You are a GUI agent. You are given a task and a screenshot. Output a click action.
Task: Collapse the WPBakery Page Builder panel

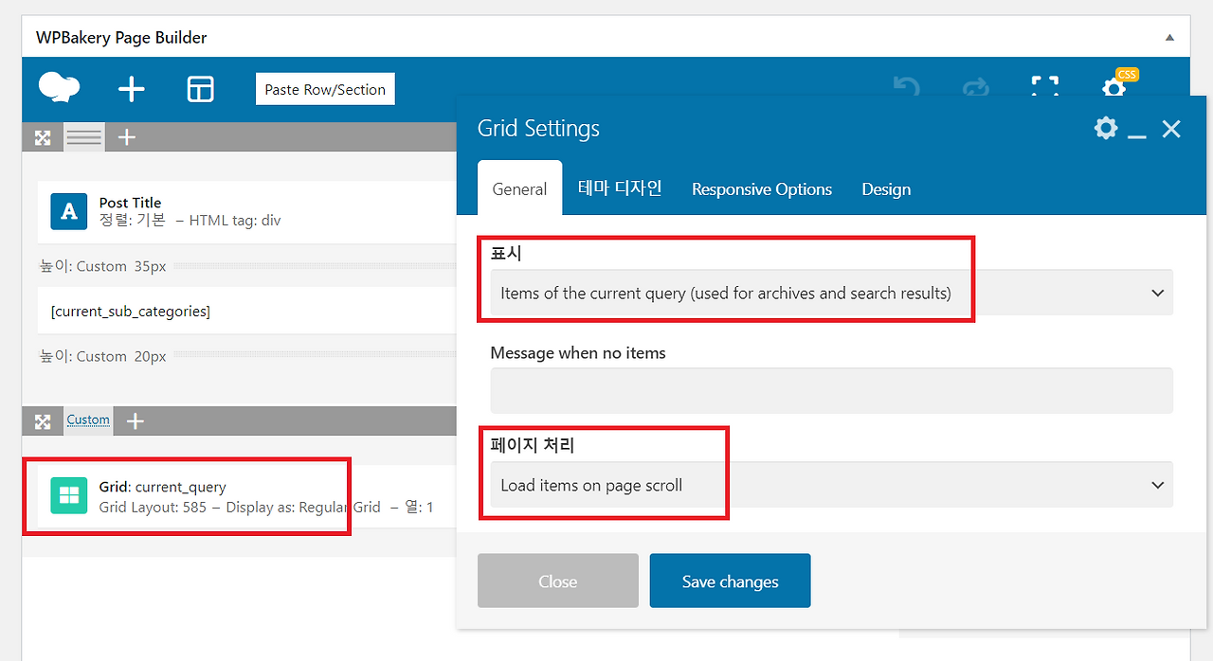[x=1170, y=38]
